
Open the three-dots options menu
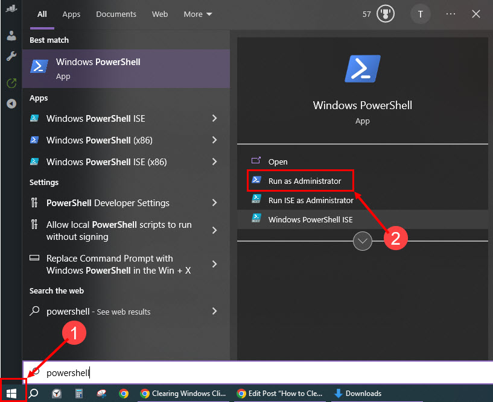[451, 14]
